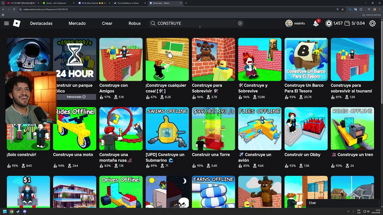Reload the current page

pos(14,9)
